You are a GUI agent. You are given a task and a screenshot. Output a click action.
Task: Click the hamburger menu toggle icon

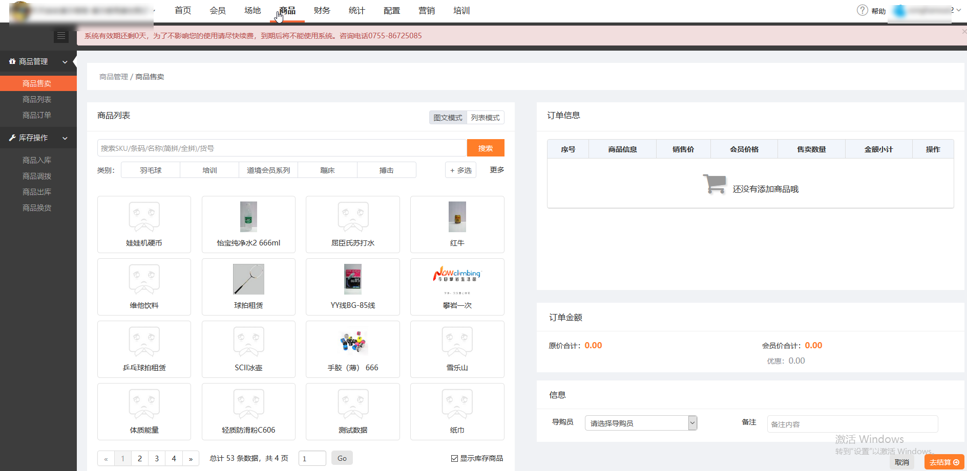pos(61,36)
